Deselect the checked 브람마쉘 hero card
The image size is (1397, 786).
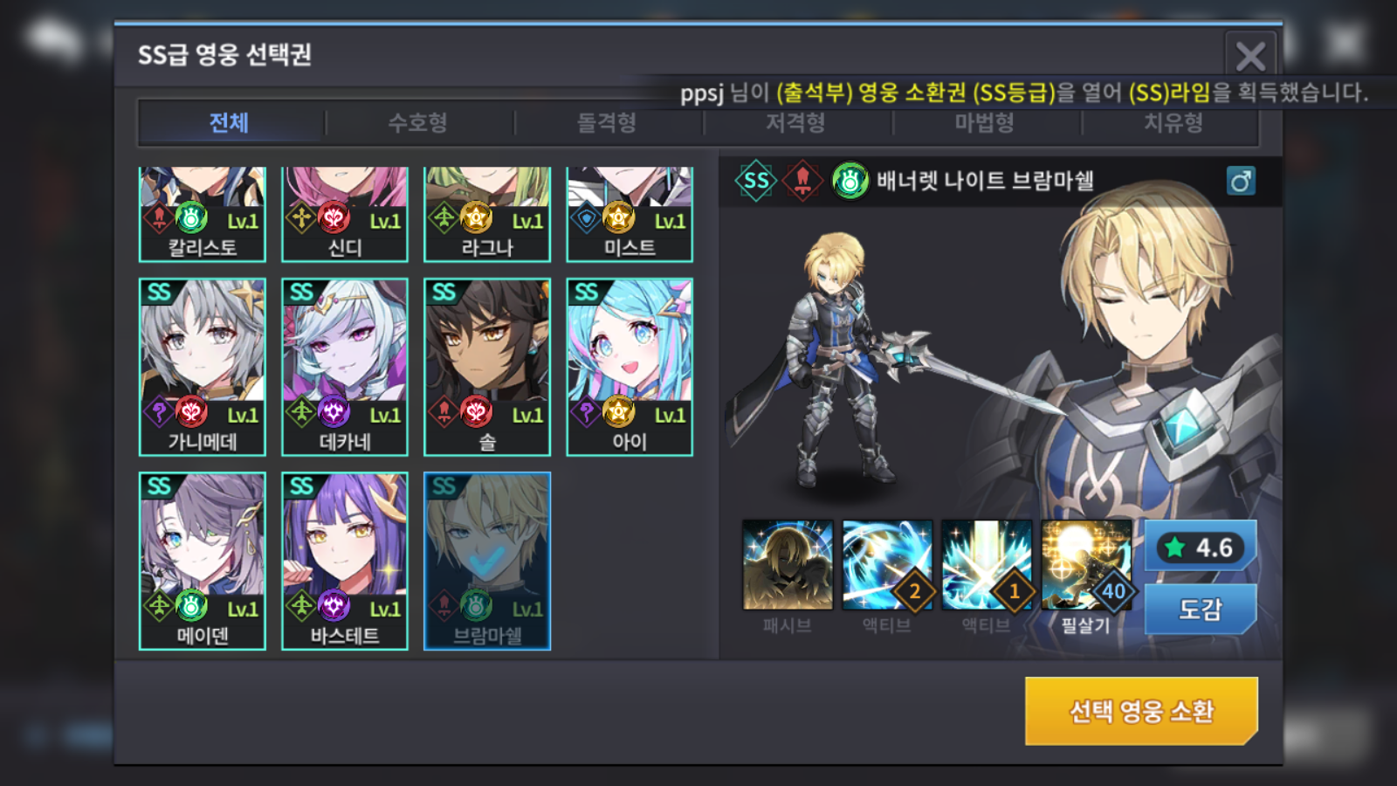487,562
